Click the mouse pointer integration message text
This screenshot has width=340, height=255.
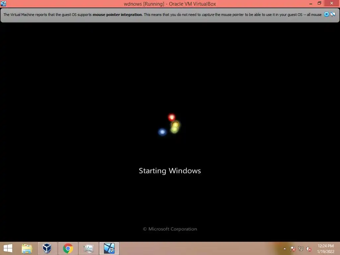(162, 15)
